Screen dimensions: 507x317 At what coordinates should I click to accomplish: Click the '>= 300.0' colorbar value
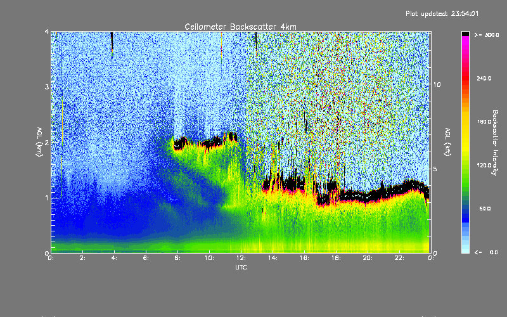(x=487, y=35)
